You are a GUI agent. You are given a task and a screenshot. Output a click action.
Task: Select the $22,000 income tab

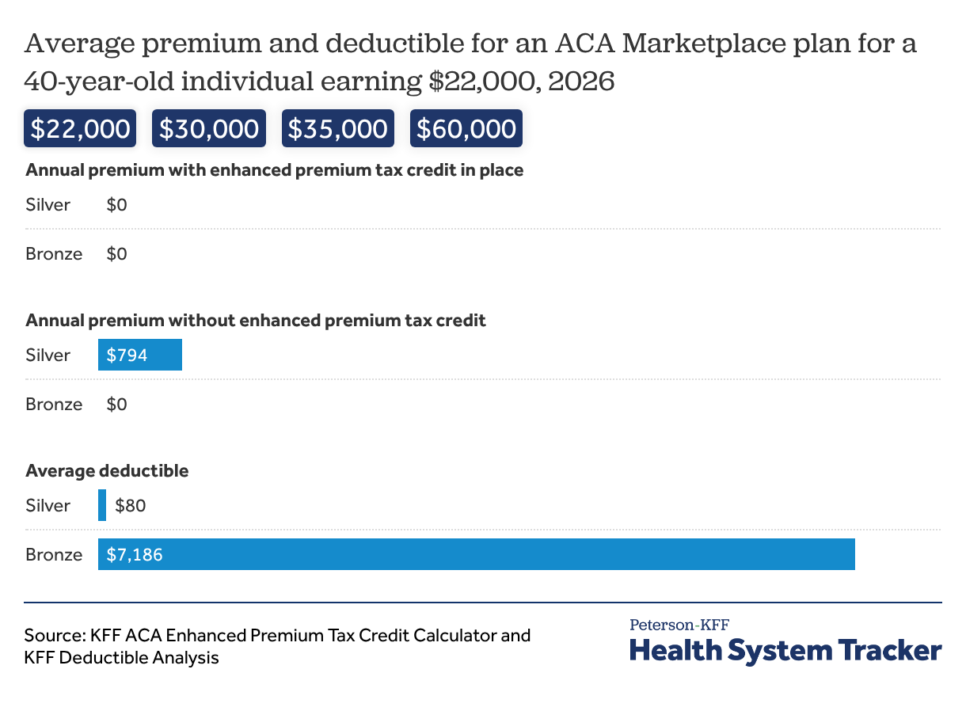click(80, 128)
